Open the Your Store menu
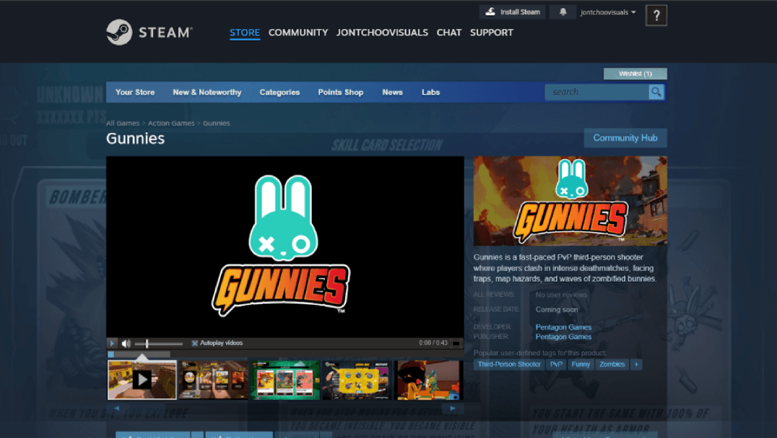 pos(135,93)
